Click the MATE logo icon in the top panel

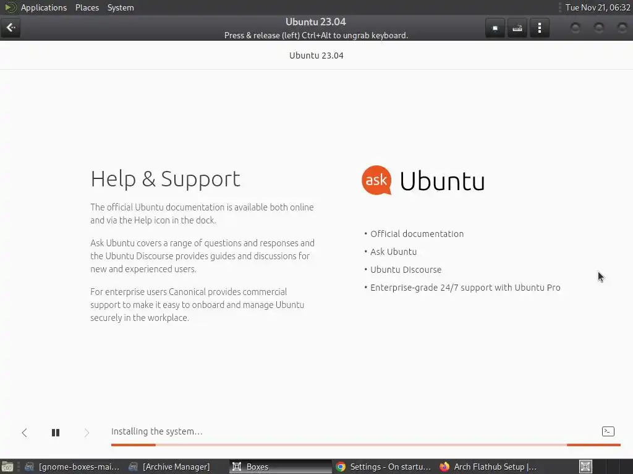pyautogui.click(x=10, y=7)
